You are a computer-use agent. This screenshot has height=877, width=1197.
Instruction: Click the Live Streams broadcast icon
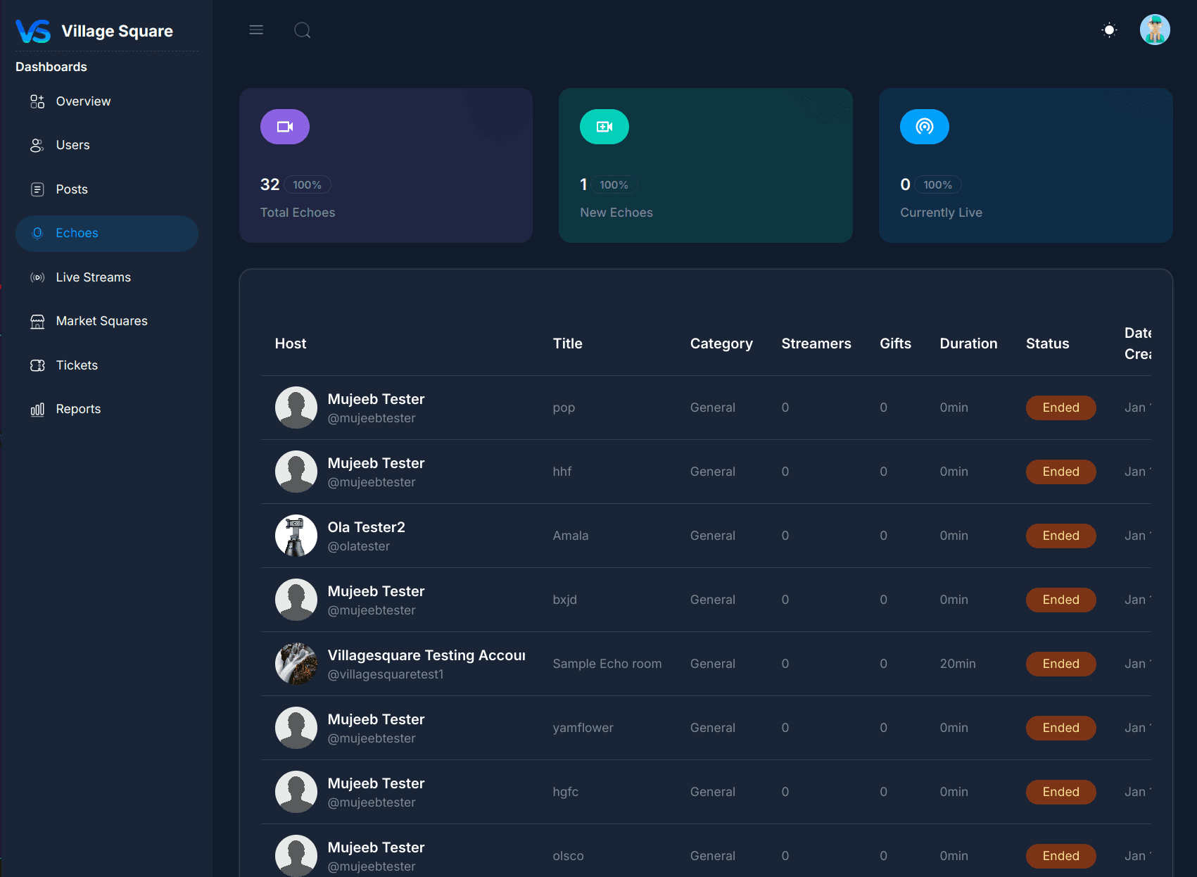37,277
